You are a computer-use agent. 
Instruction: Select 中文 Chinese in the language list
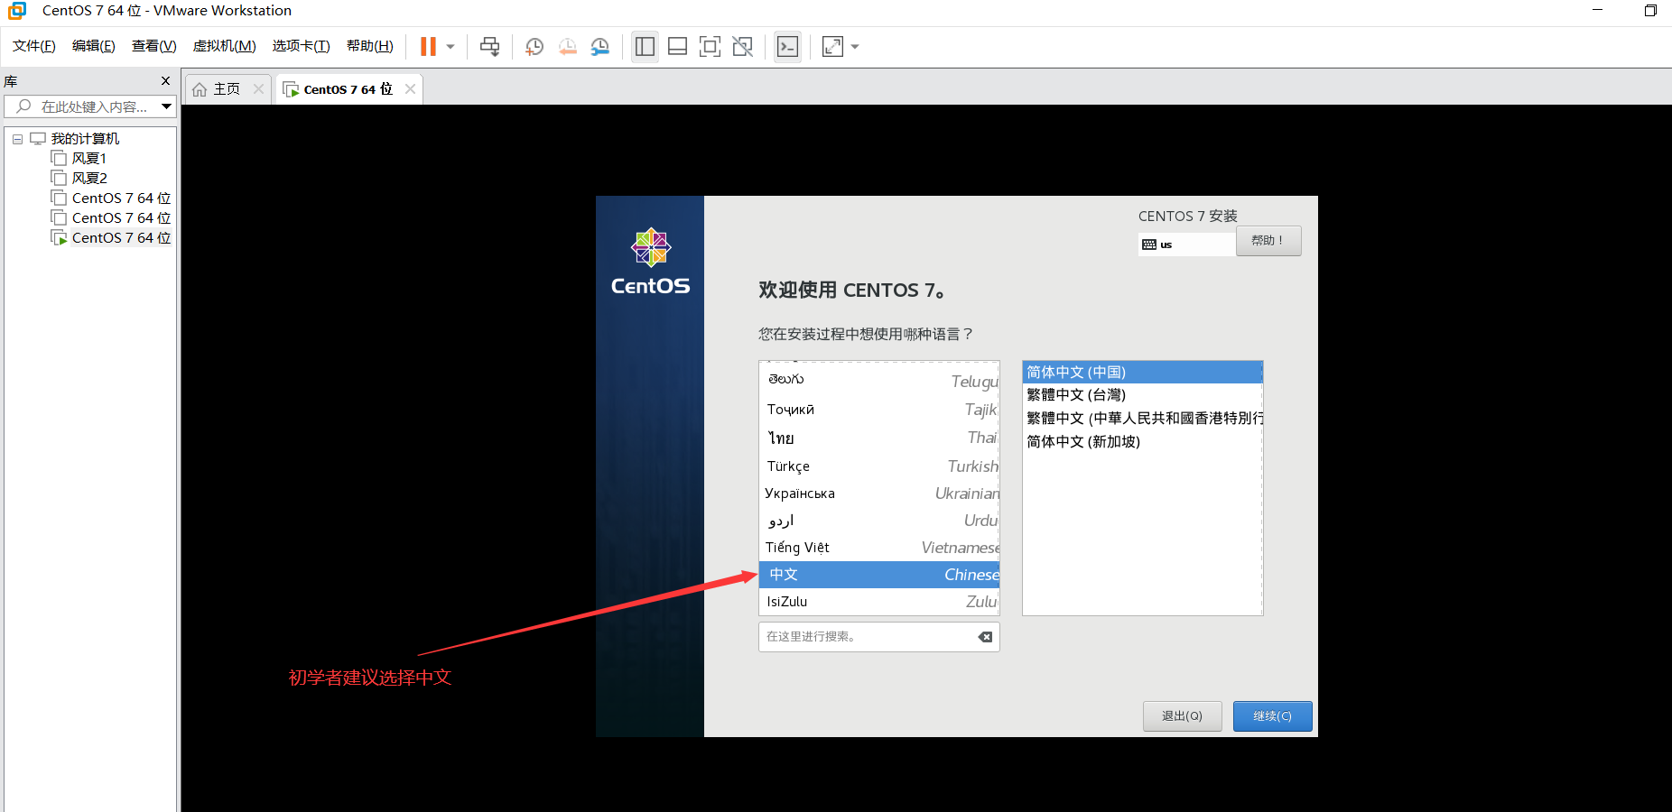click(x=879, y=575)
